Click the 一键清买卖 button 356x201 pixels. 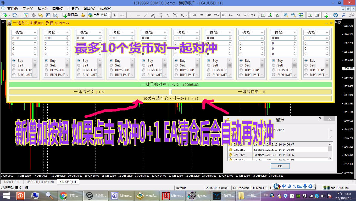coord(89,92)
